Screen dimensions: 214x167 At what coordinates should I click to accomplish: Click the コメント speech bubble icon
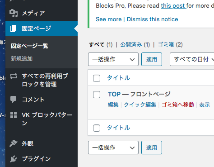(x=14, y=100)
